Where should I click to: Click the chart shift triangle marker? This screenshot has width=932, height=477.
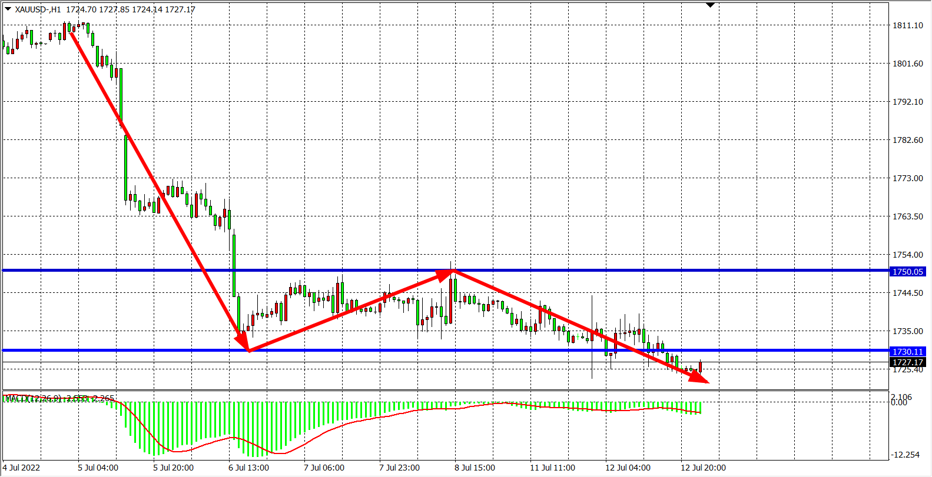click(x=710, y=5)
